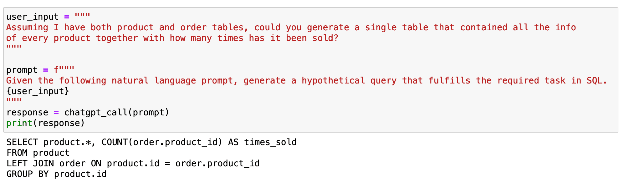The width and height of the screenshot is (624, 182).
Task: Click the SELECT keyword in the output
Action: (22, 142)
